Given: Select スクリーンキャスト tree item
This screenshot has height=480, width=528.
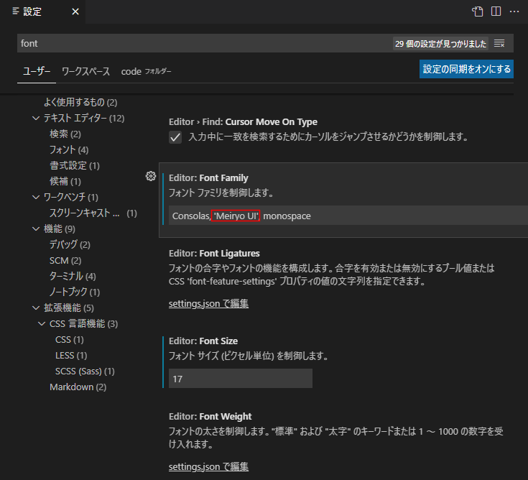Looking at the screenshot, I should click(x=93, y=213).
